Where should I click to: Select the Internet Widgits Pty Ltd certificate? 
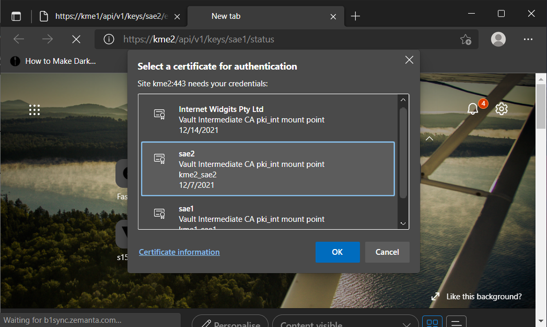click(x=268, y=119)
